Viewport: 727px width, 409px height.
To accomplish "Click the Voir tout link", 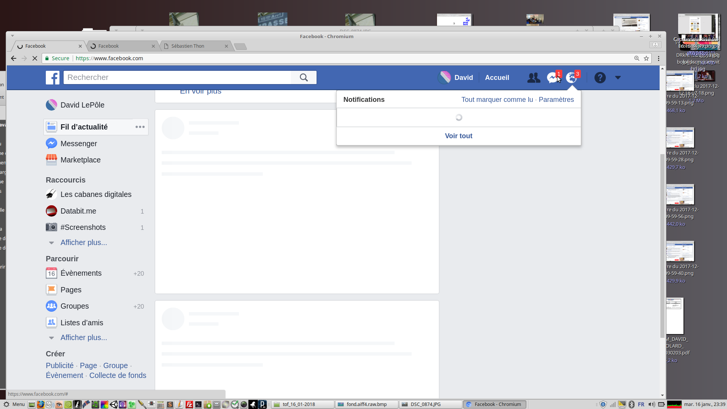I will tap(458, 136).
